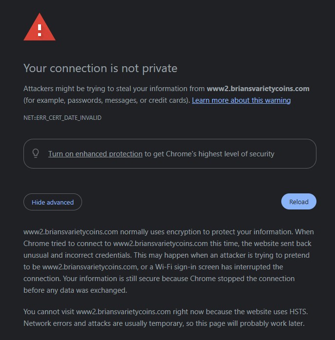Collapse details with the Hide advanced button

tap(53, 202)
